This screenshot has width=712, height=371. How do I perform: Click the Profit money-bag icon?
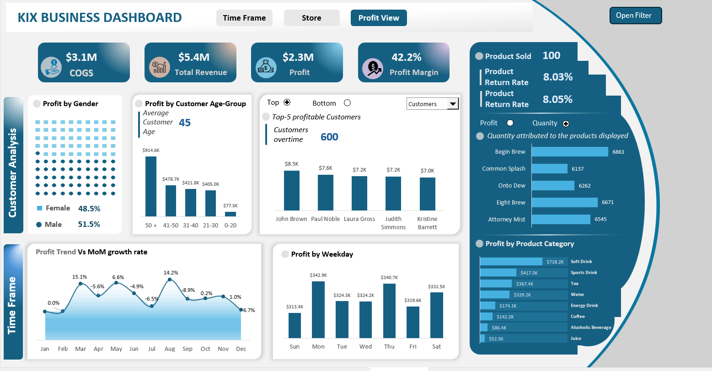[266, 67]
